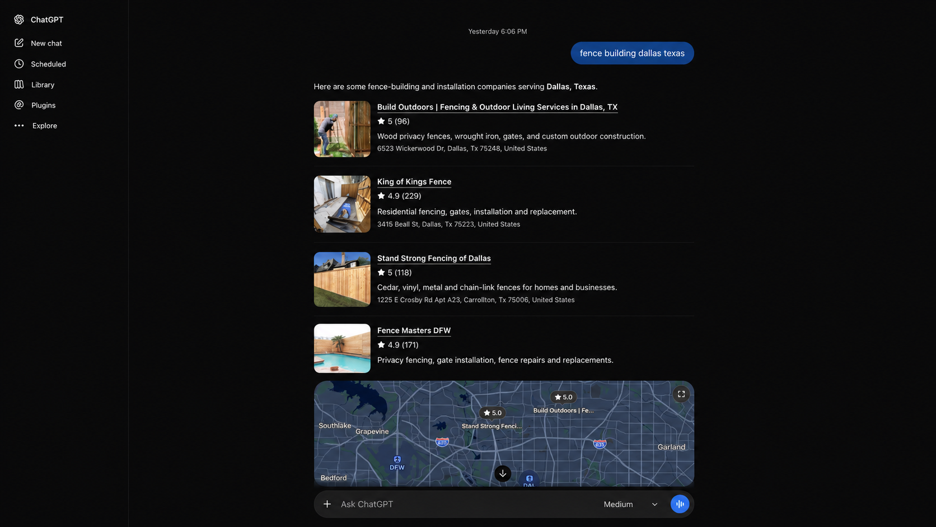Select Explore in sidebar

[x=45, y=125]
